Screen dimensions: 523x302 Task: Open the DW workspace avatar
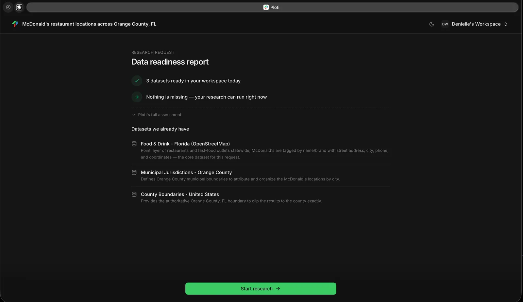445,24
